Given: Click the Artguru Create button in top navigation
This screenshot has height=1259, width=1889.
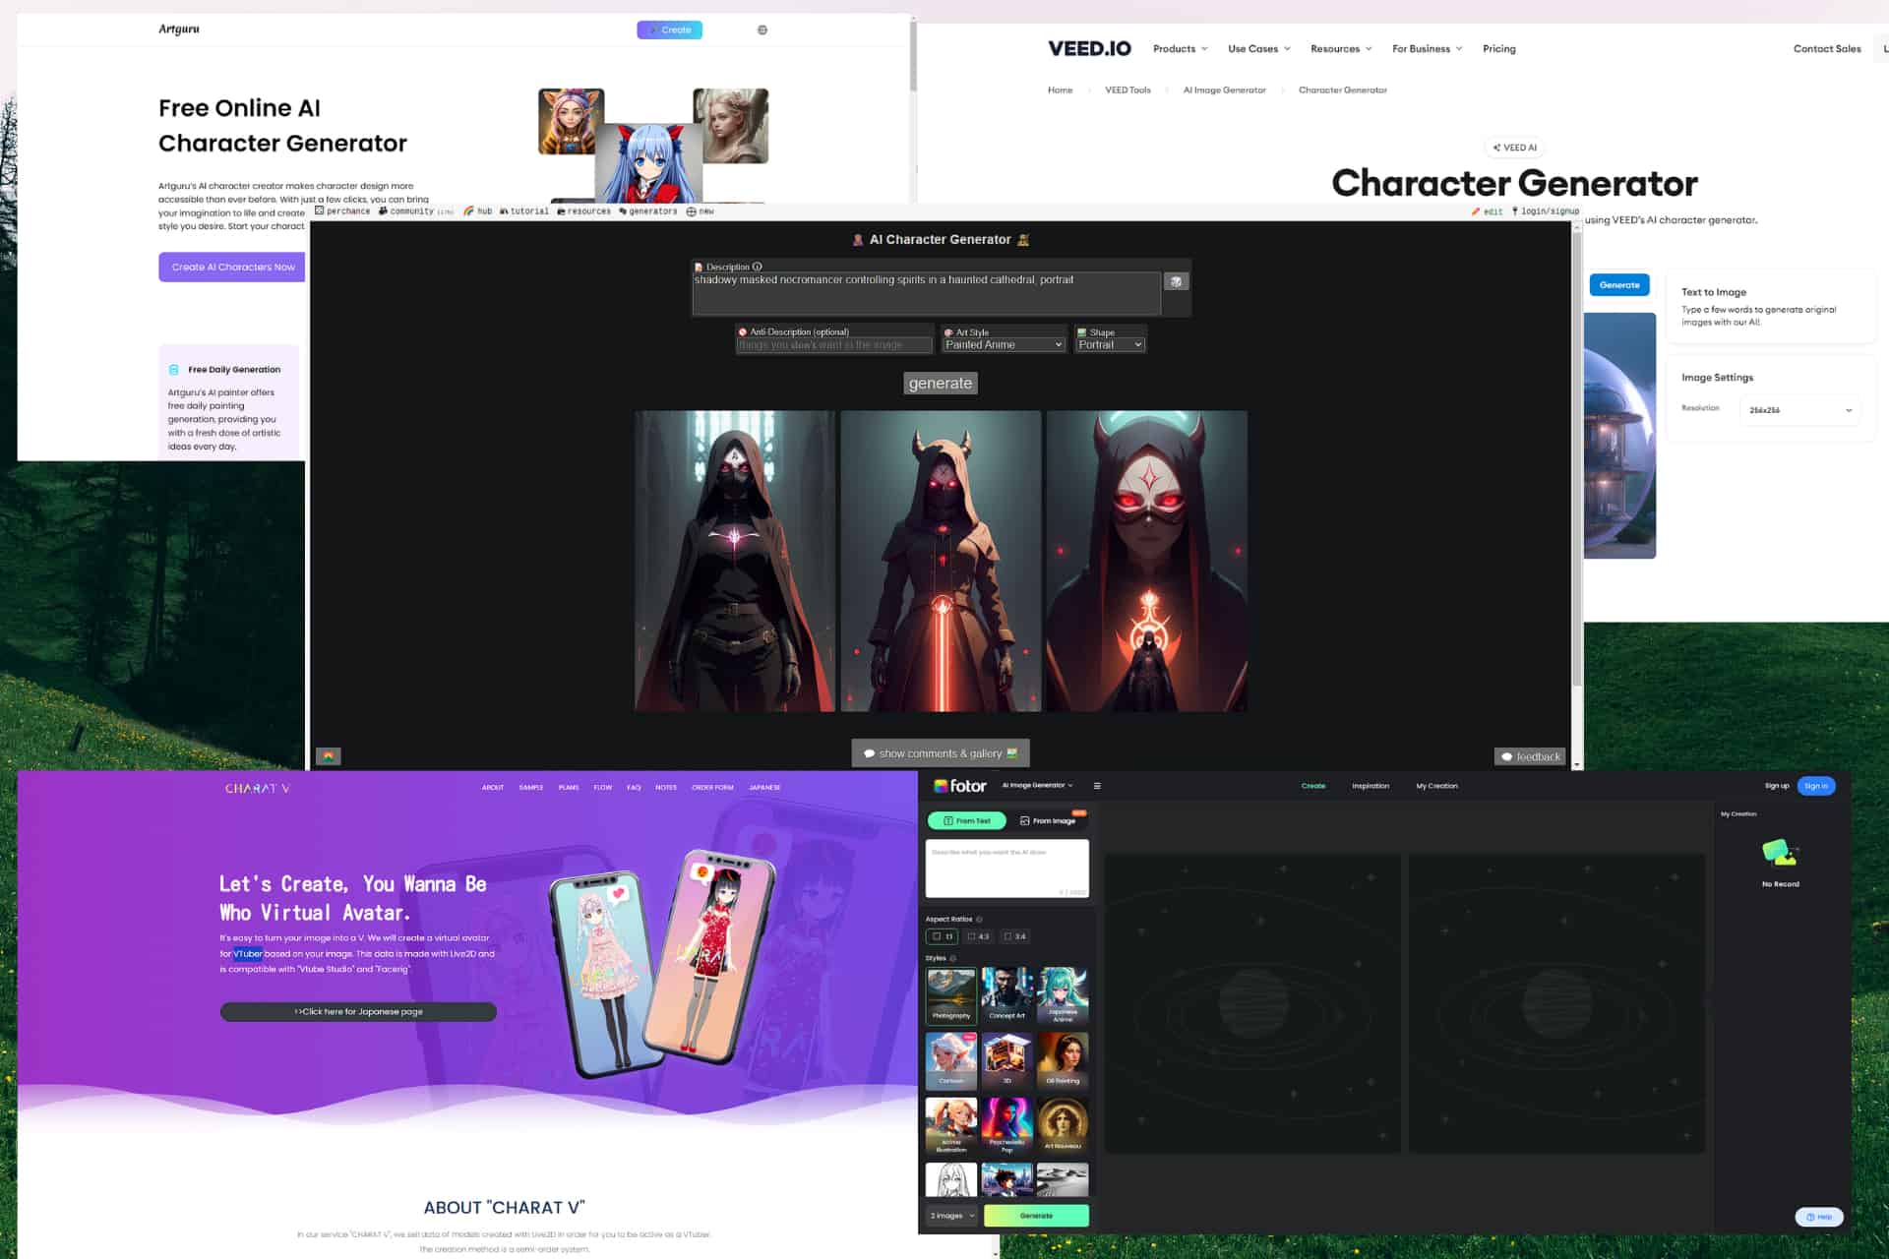Looking at the screenshot, I should pos(670,30).
